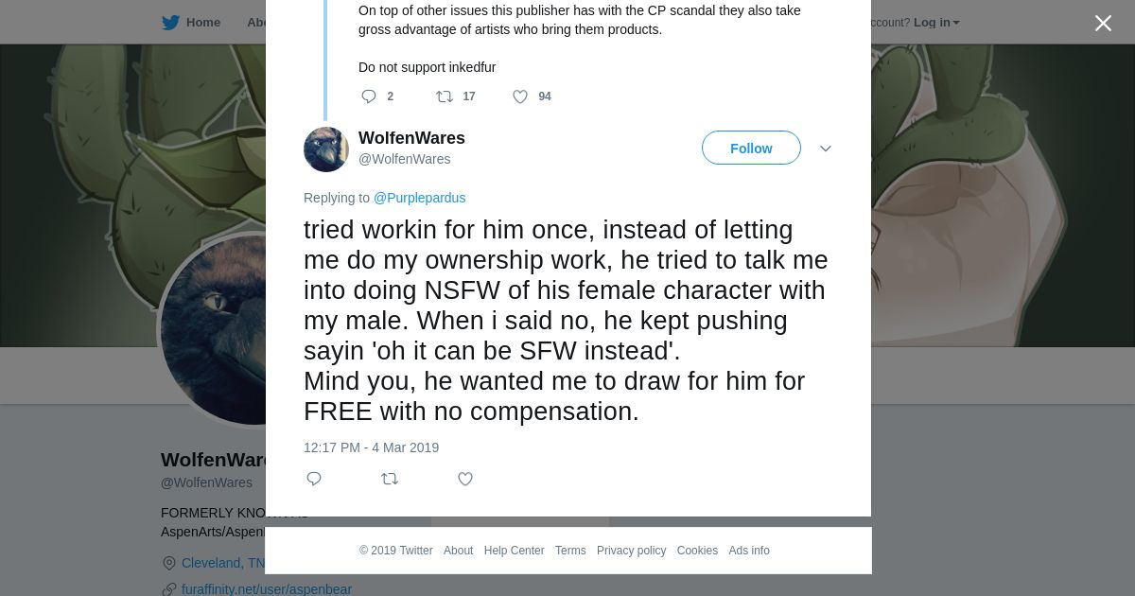
Task: Retweet the WolfenWares tweet
Action: [390, 479]
